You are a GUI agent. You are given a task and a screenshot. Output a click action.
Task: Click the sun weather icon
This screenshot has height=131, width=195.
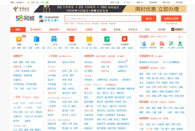pos(28,2)
